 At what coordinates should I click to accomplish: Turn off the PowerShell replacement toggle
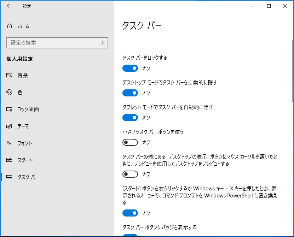pyautogui.click(x=130, y=213)
